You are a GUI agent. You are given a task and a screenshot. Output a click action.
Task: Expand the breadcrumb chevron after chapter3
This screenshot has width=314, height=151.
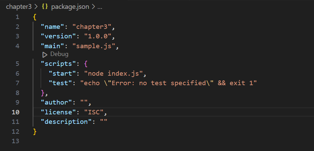(x=36, y=7)
